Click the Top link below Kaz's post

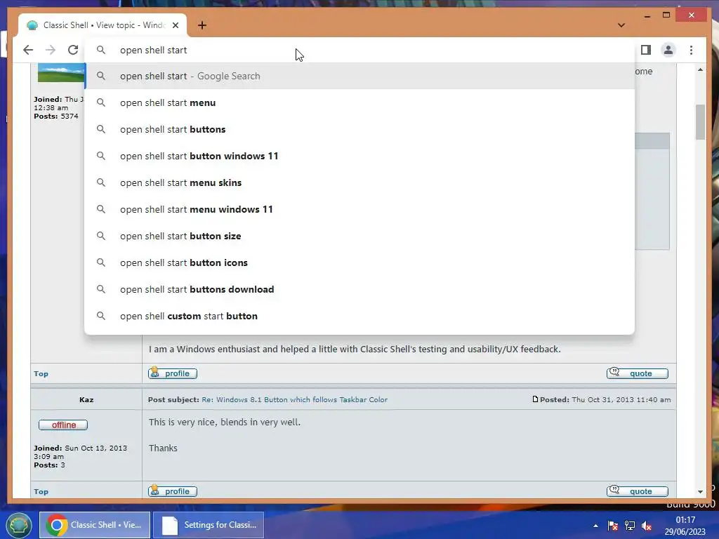[41, 491]
